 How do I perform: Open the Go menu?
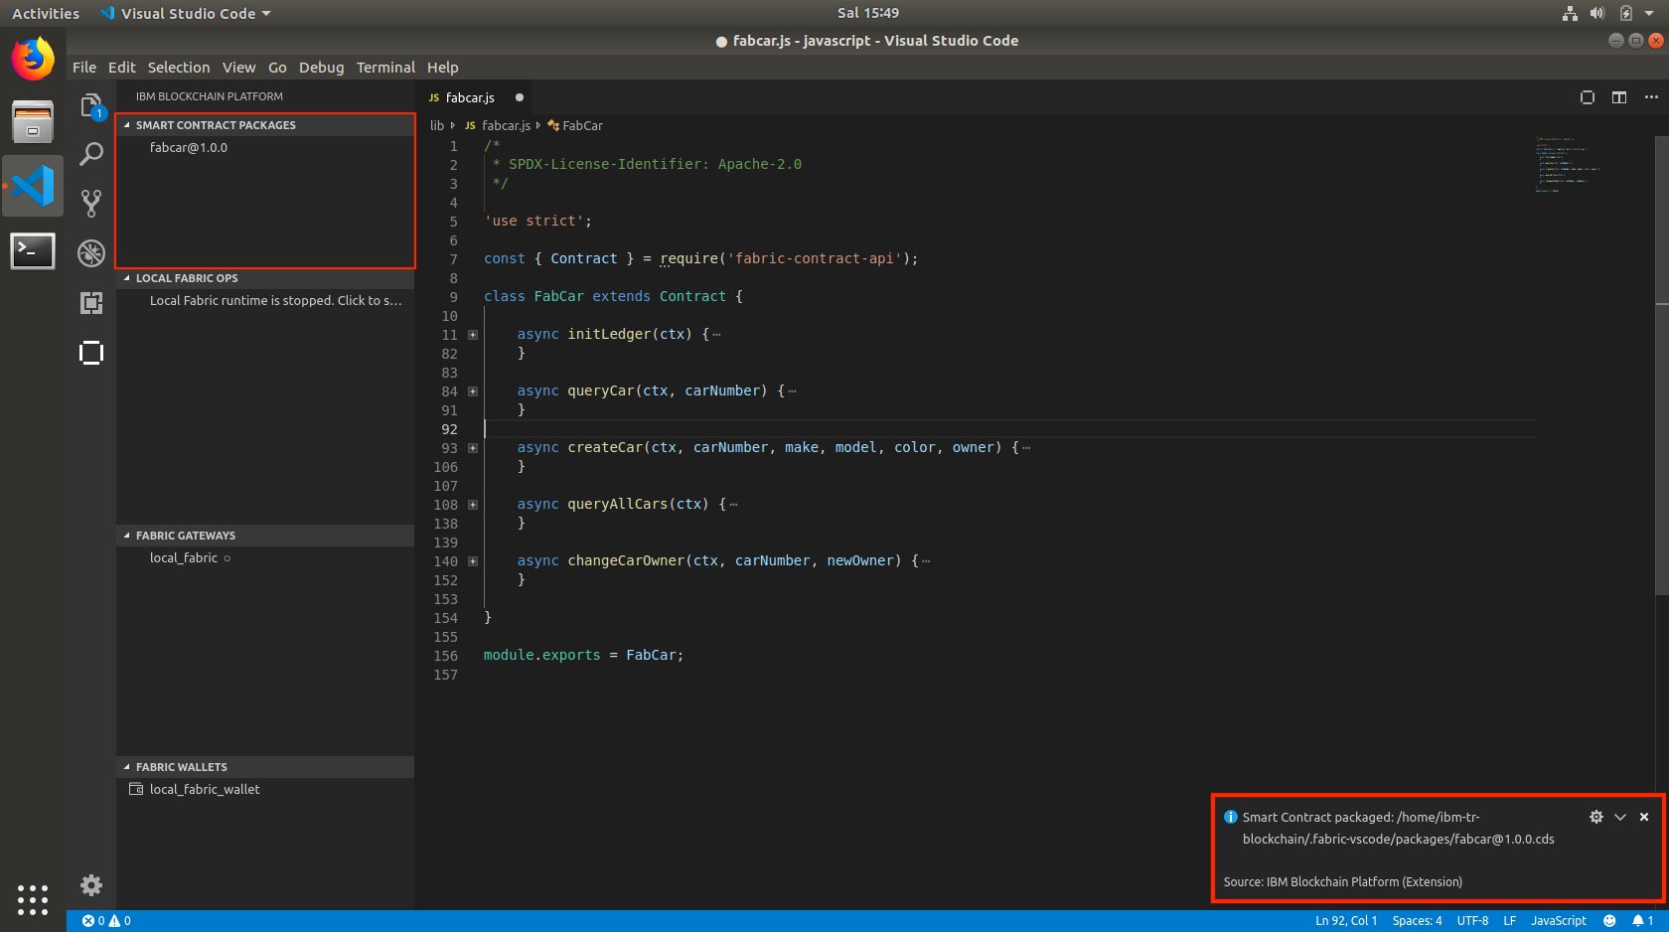(x=277, y=68)
